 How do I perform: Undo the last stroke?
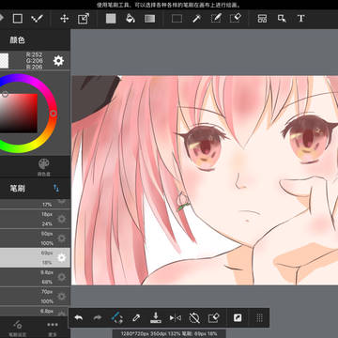[78, 318]
